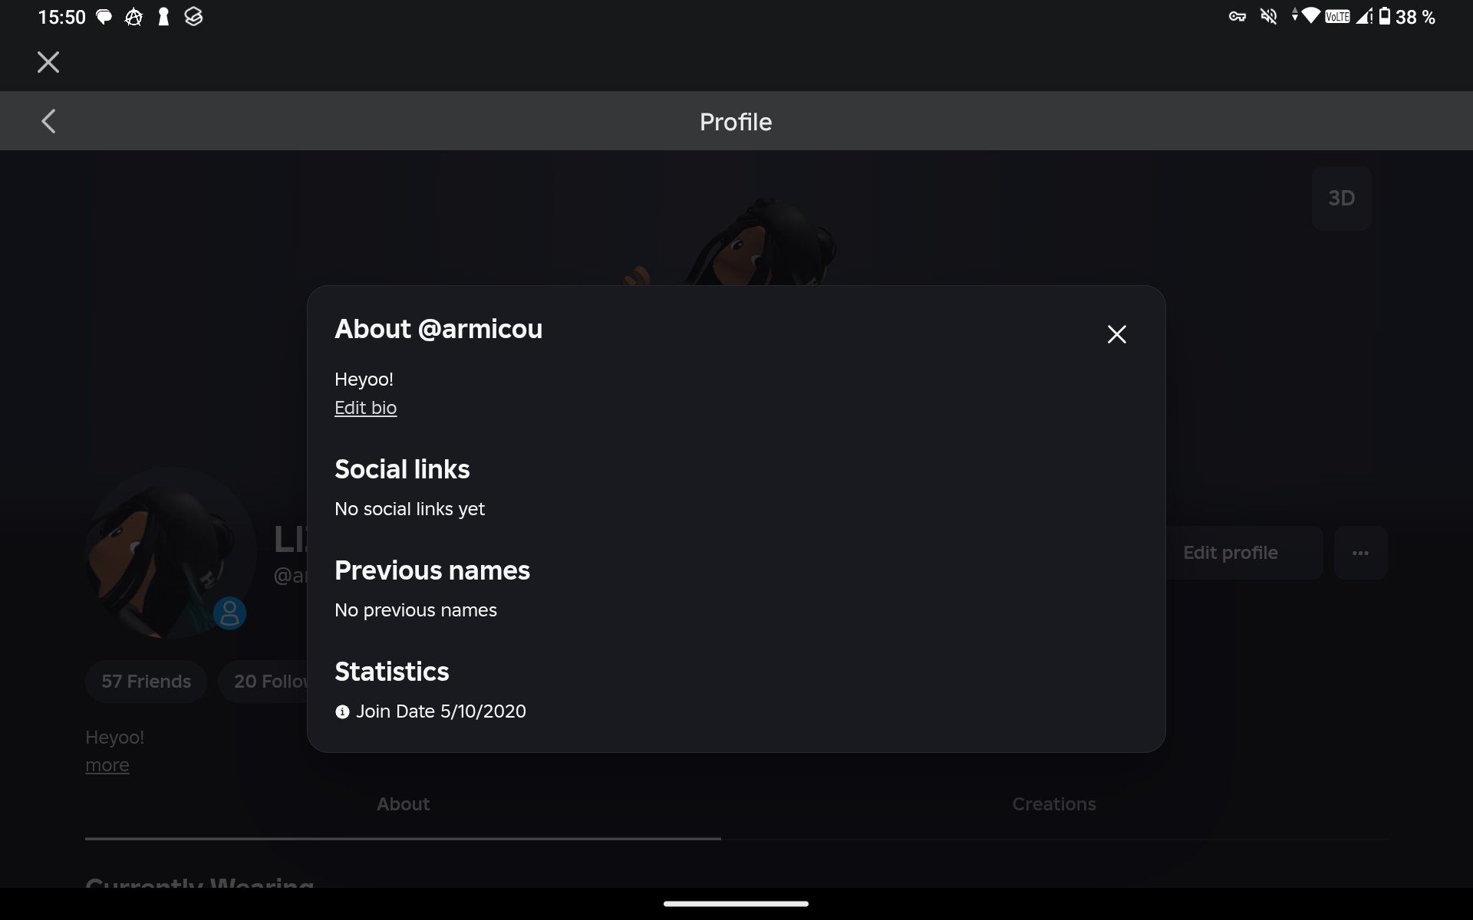
Task: Tap the Wi-Fi signal status icon
Action: click(1310, 16)
